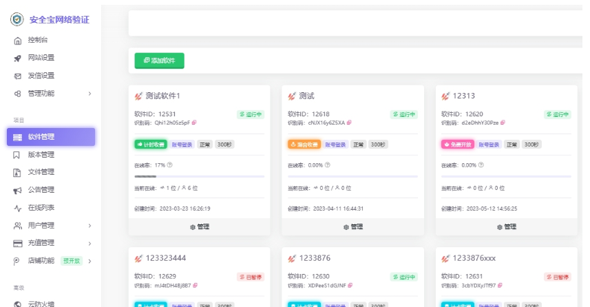The height and width of the screenshot is (307, 590).
Task: Click the 已暂停 status badge on 123323444
Action: click(x=251, y=277)
